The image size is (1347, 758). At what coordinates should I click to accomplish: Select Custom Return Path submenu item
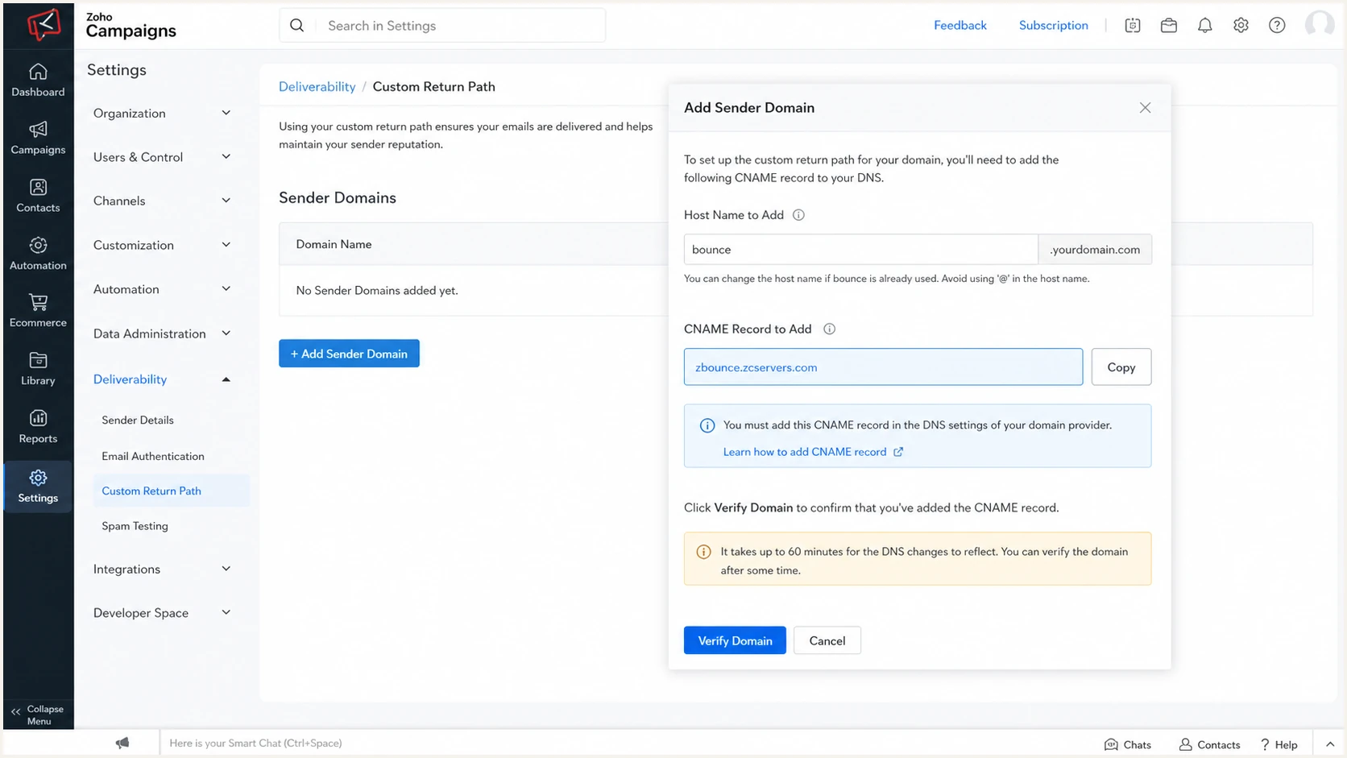click(171, 491)
